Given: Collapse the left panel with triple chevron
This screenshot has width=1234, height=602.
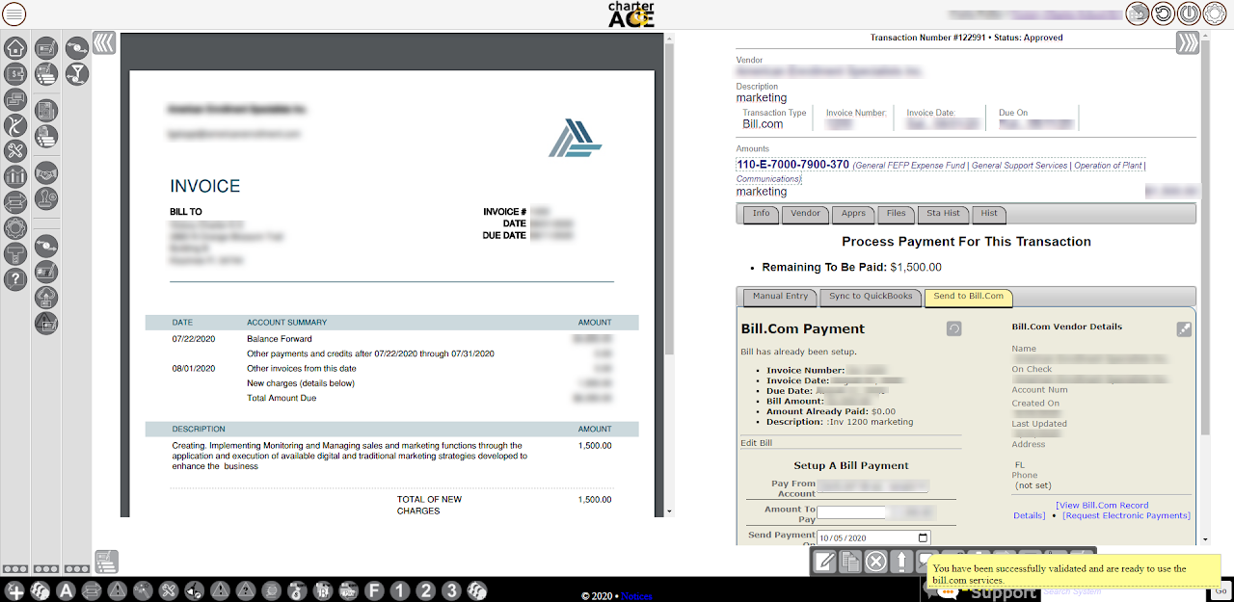Looking at the screenshot, I should click(x=104, y=43).
